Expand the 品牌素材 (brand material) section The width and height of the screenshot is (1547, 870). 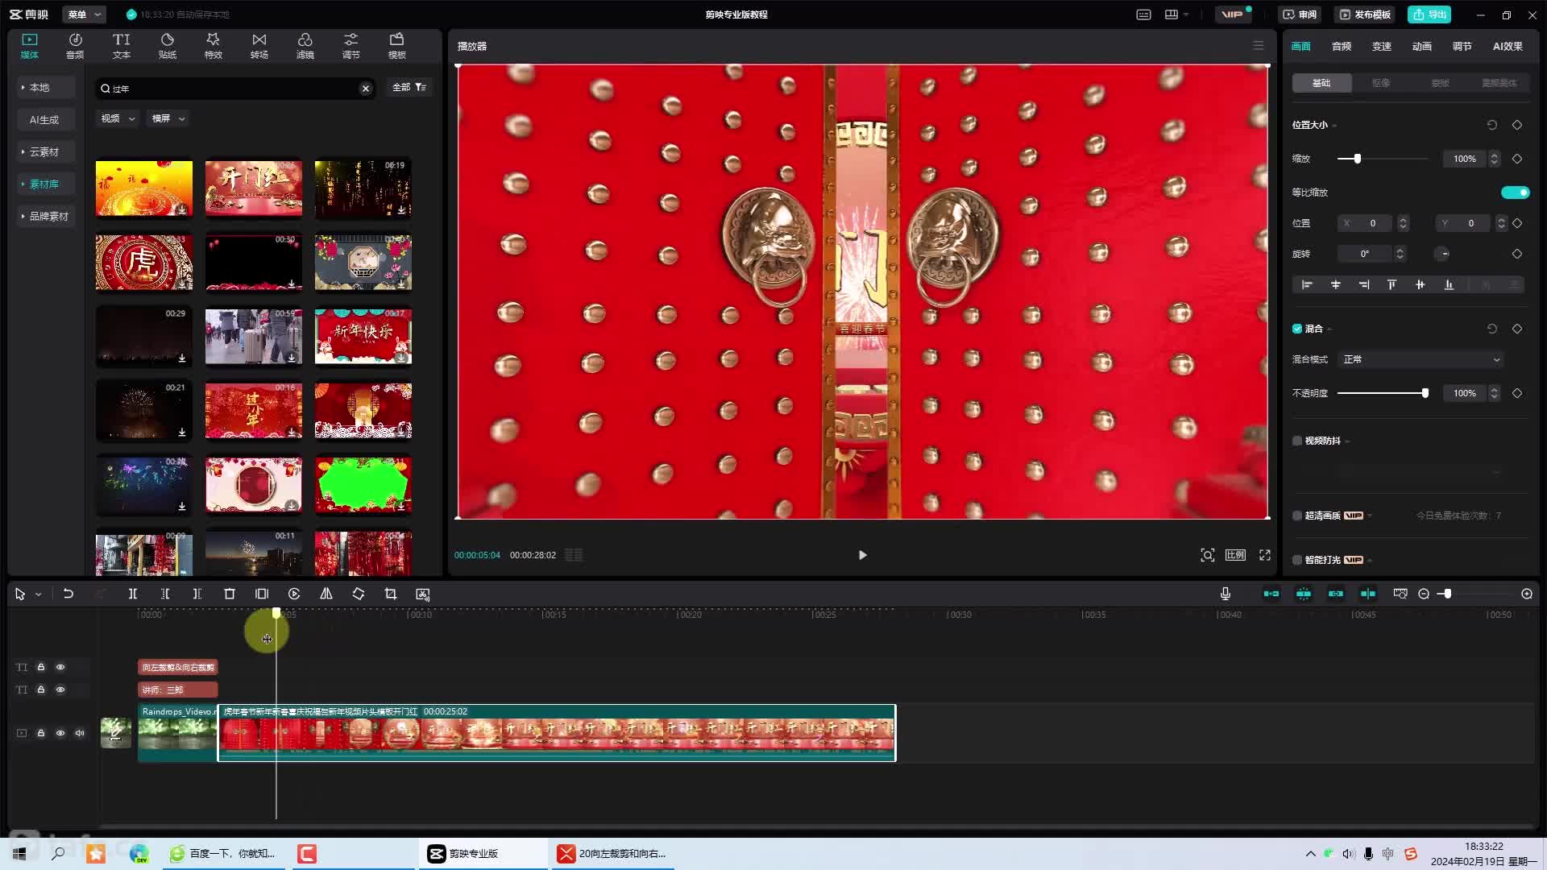point(46,216)
